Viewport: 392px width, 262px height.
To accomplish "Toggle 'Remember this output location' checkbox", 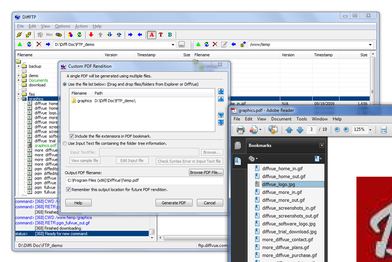I will pyautogui.click(x=68, y=190).
